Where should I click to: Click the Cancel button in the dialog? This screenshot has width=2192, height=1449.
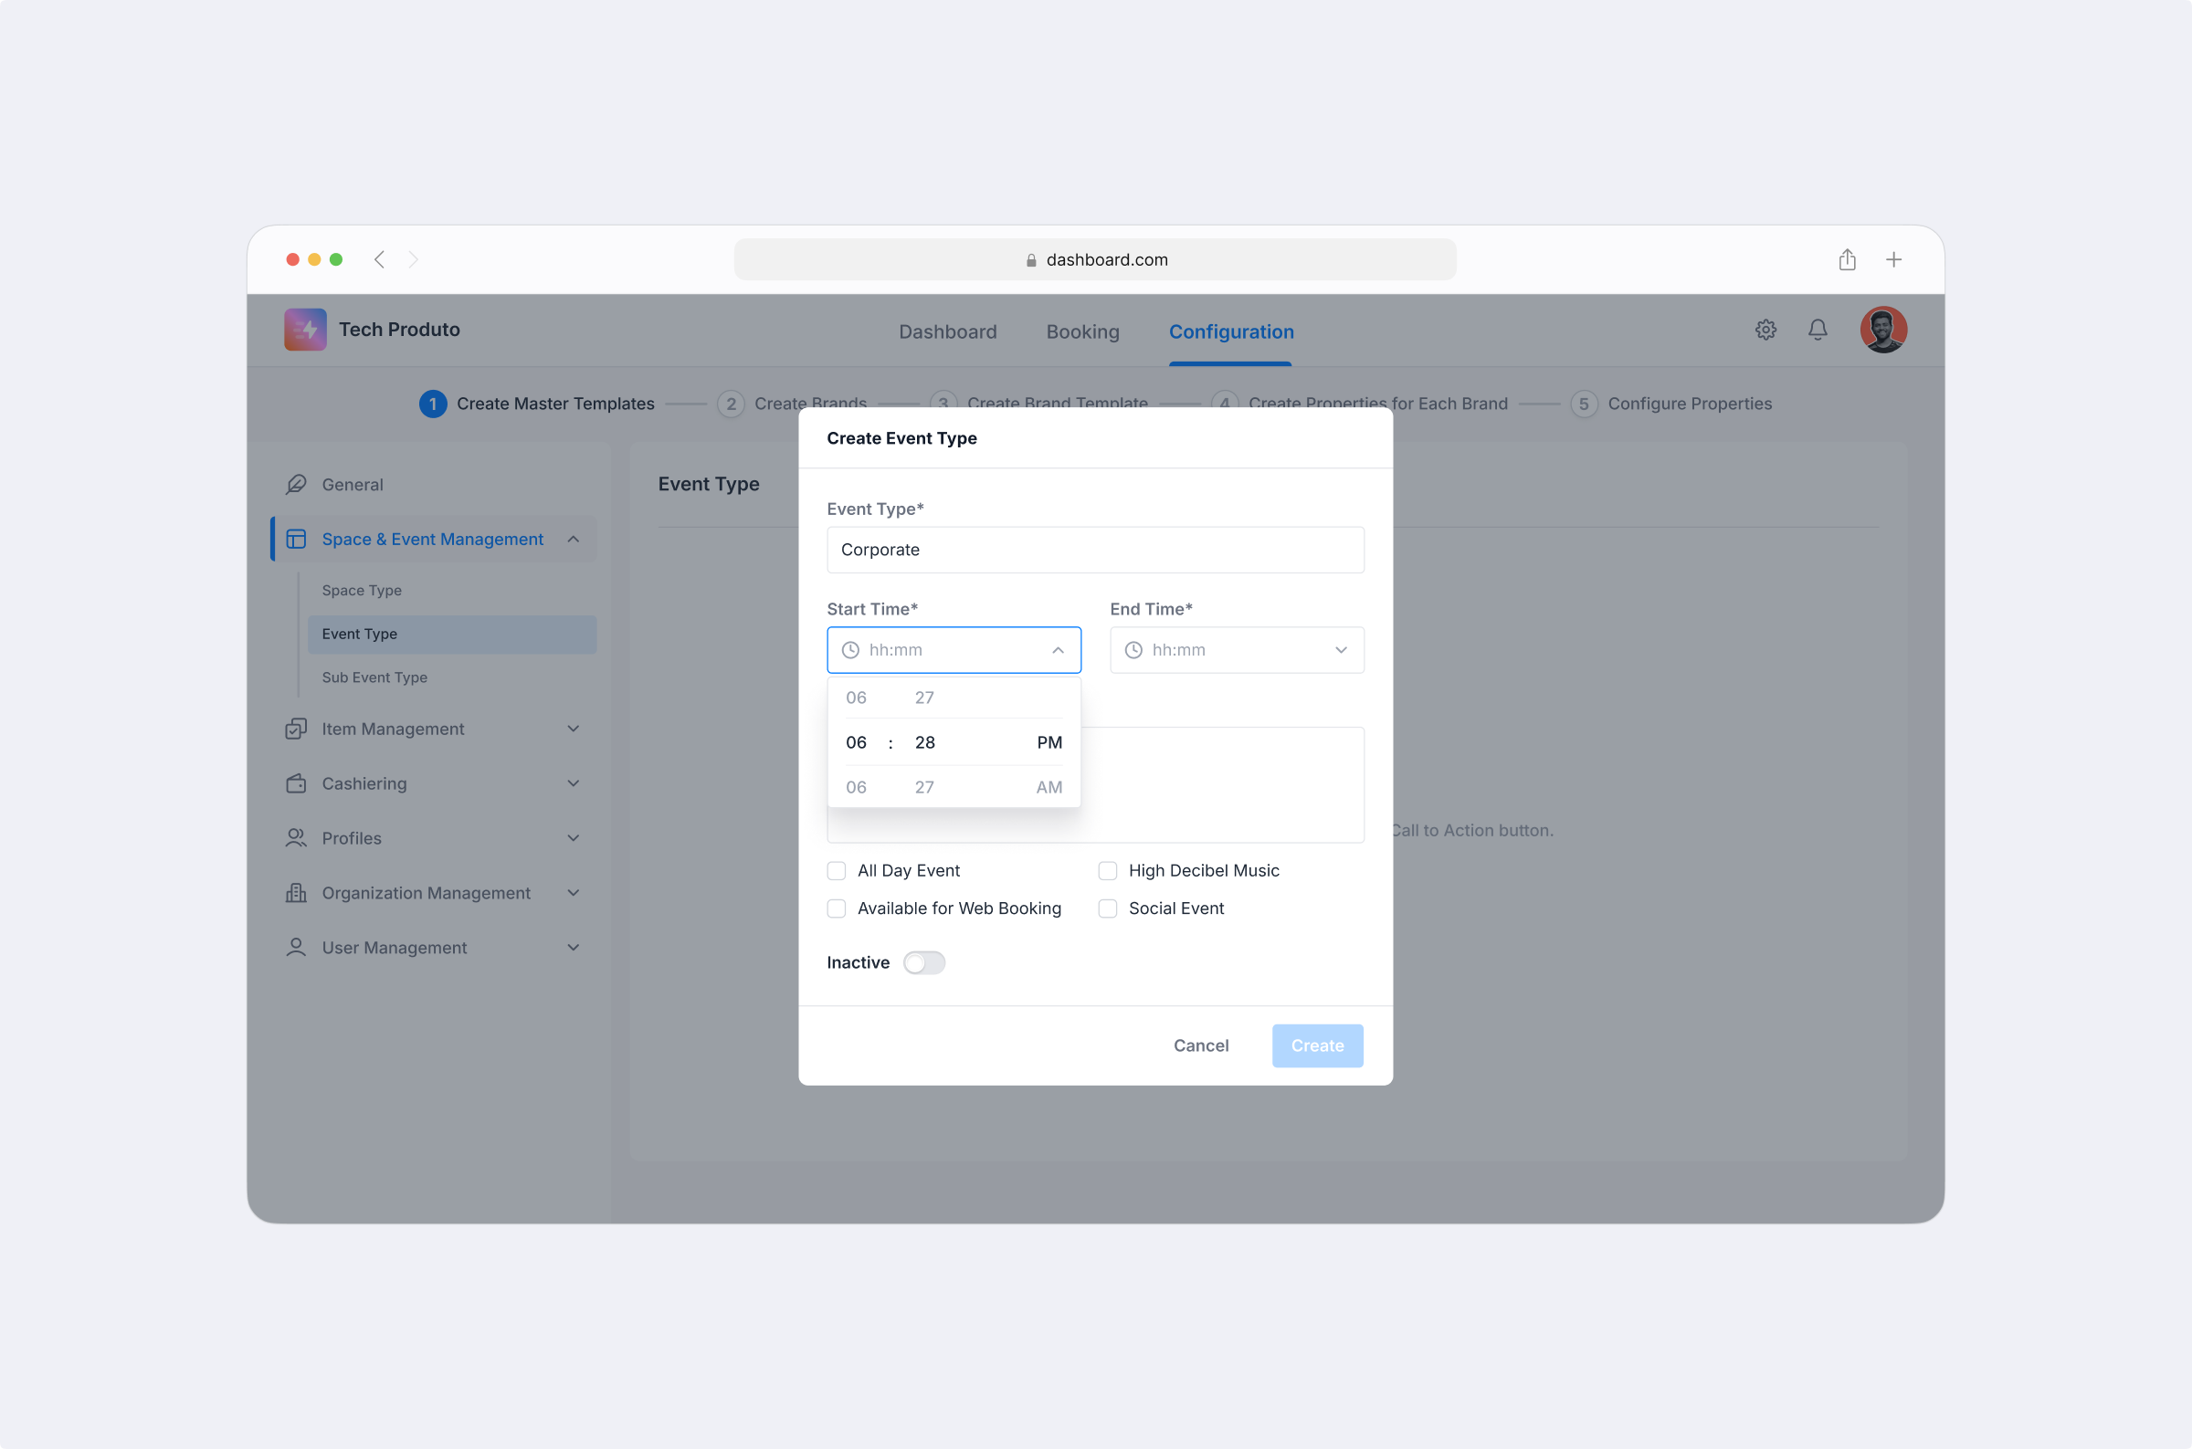pyautogui.click(x=1199, y=1045)
